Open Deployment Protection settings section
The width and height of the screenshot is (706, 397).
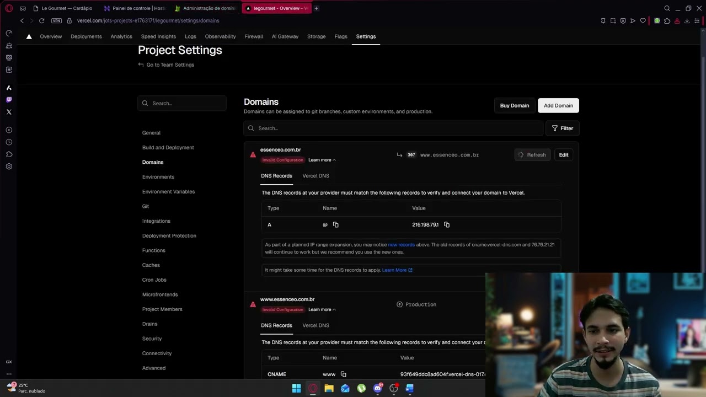pos(169,236)
